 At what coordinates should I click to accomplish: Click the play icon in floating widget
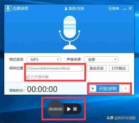(x=69, y=109)
